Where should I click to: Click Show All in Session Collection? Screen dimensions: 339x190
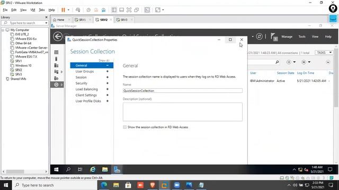(104, 61)
